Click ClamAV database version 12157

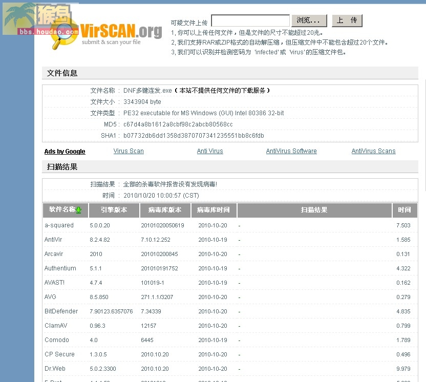coord(148,326)
